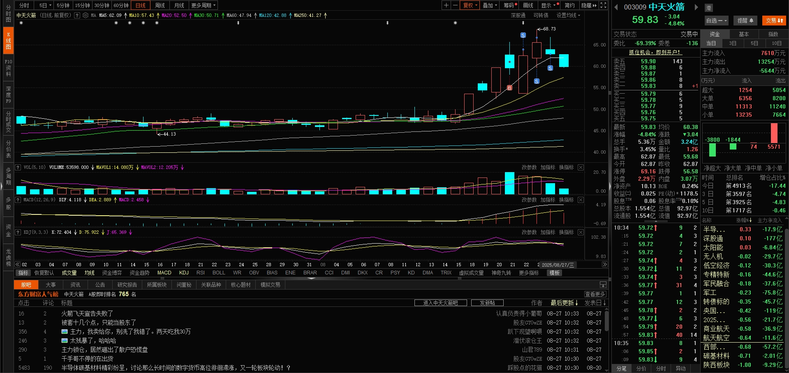Click 发新帖 new post button
789x373 pixels.
point(487,303)
